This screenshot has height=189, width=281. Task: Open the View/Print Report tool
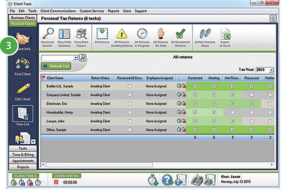tap(81, 34)
